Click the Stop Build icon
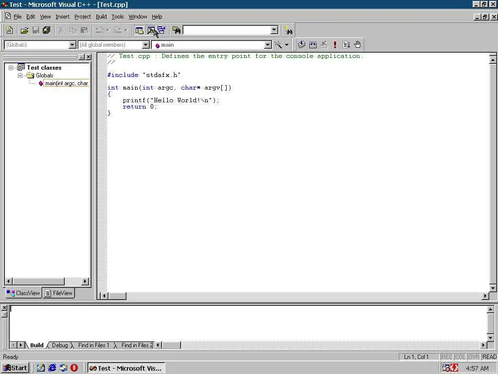The image size is (498, 374). pos(324,45)
